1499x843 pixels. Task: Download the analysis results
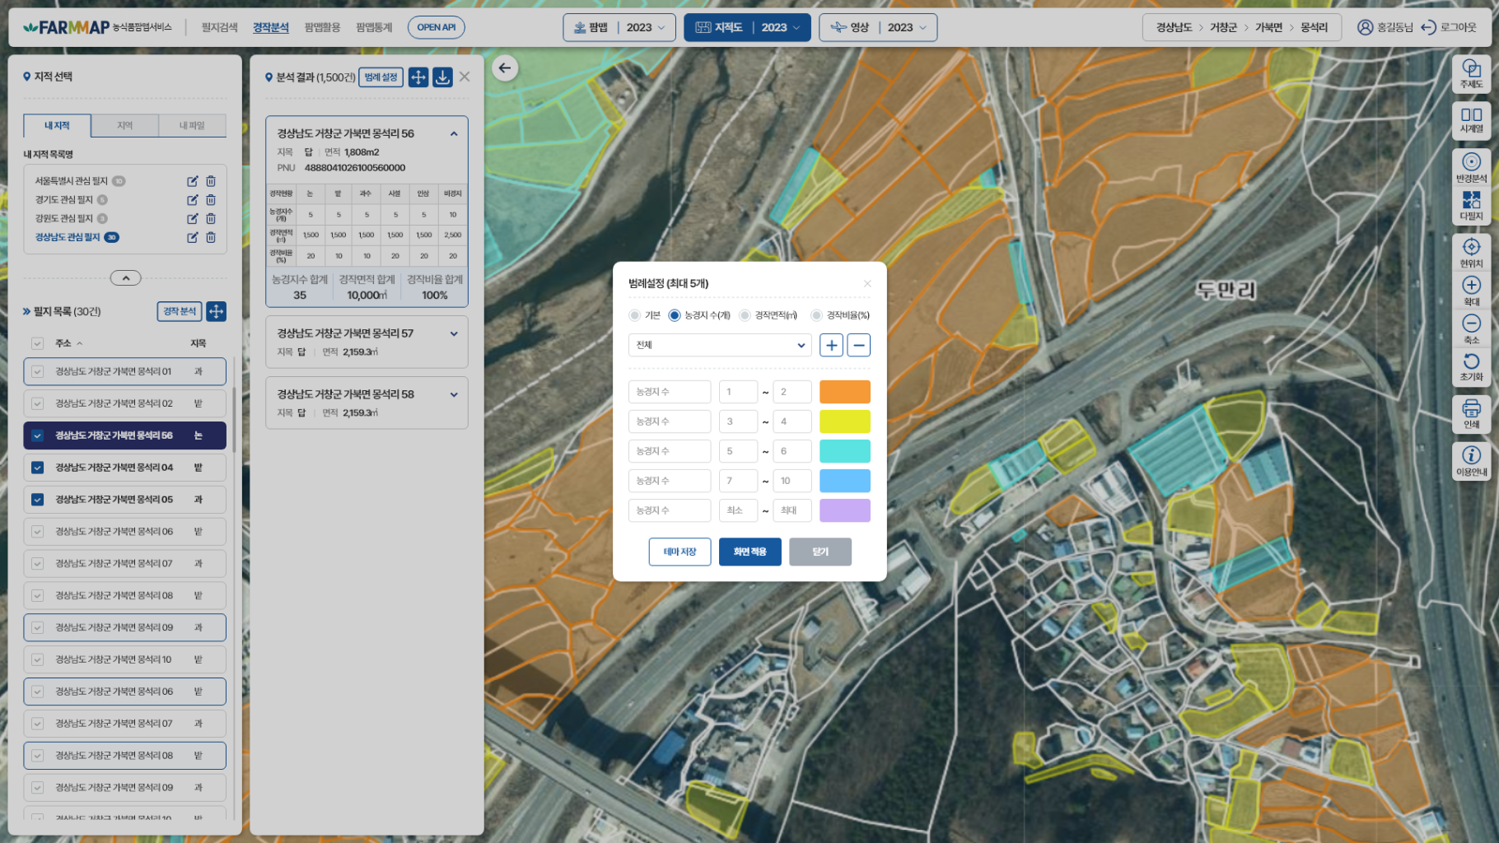[442, 77]
